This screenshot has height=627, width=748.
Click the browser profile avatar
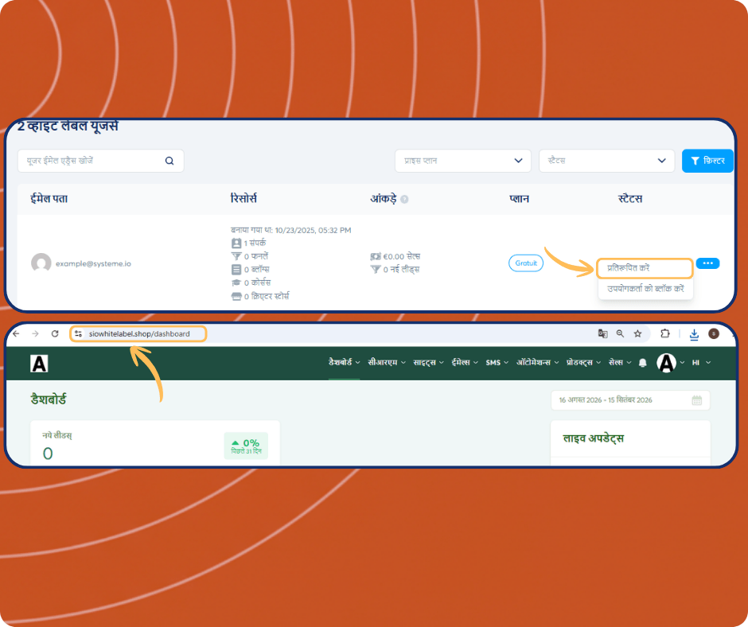tap(714, 333)
